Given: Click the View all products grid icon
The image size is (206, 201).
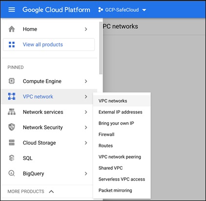Looking at the screenshot, I should 12,44.
